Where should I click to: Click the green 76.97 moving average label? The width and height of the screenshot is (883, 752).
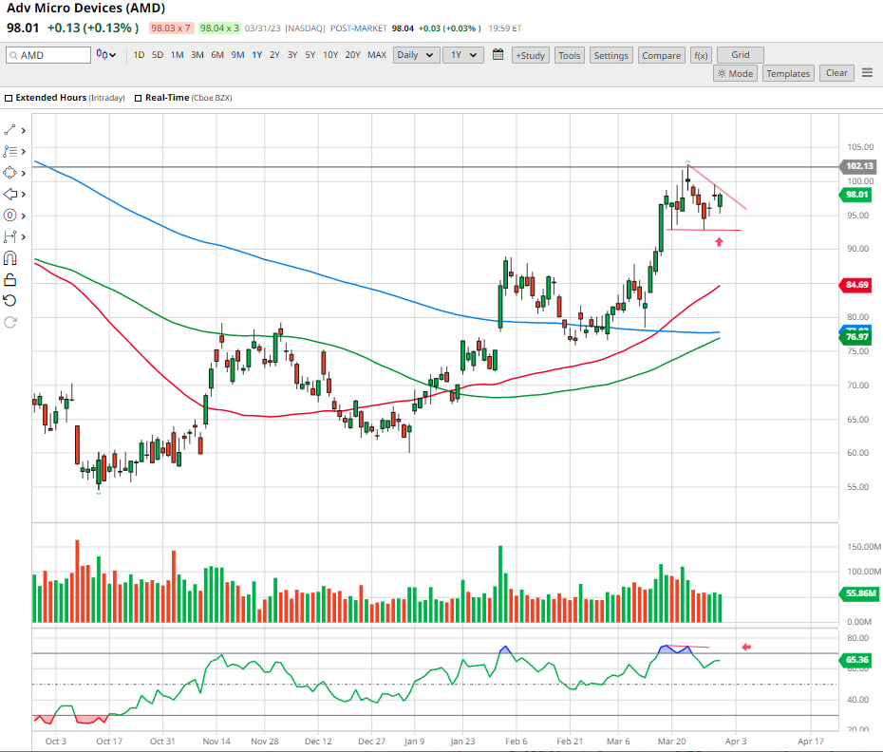click(x=855, y=337)
